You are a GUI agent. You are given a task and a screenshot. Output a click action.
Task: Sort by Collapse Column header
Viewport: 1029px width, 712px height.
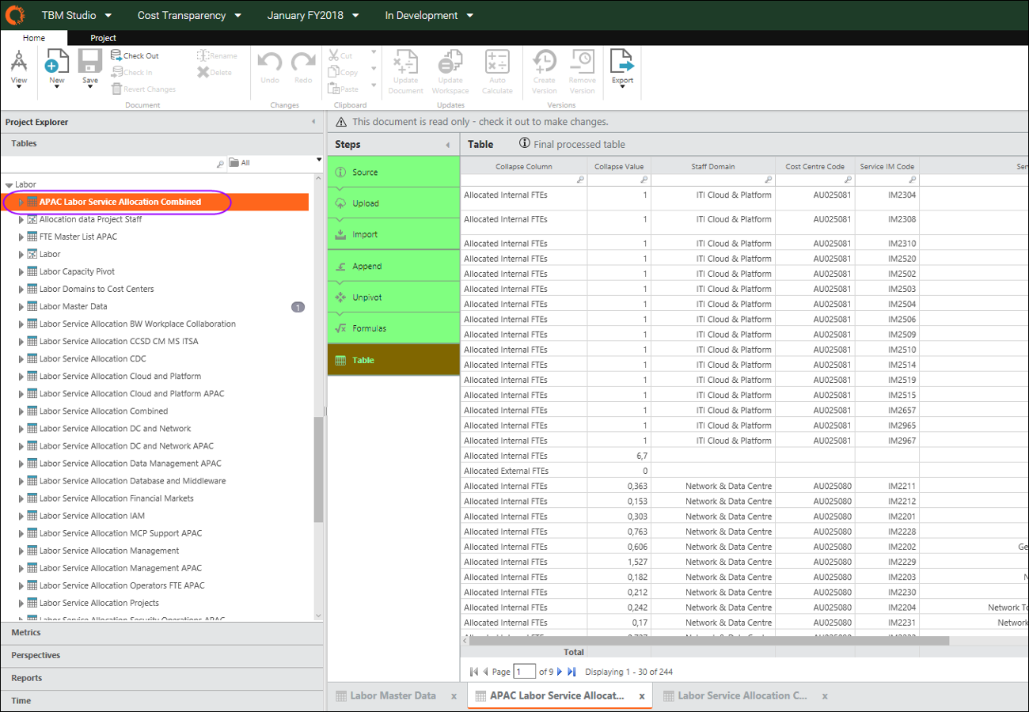524,166
